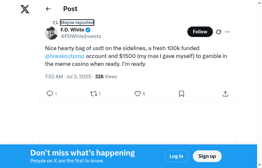Viewport: 262px width, 168px height.
Task: Like the post with heart icon
Action: pos(138,94)
